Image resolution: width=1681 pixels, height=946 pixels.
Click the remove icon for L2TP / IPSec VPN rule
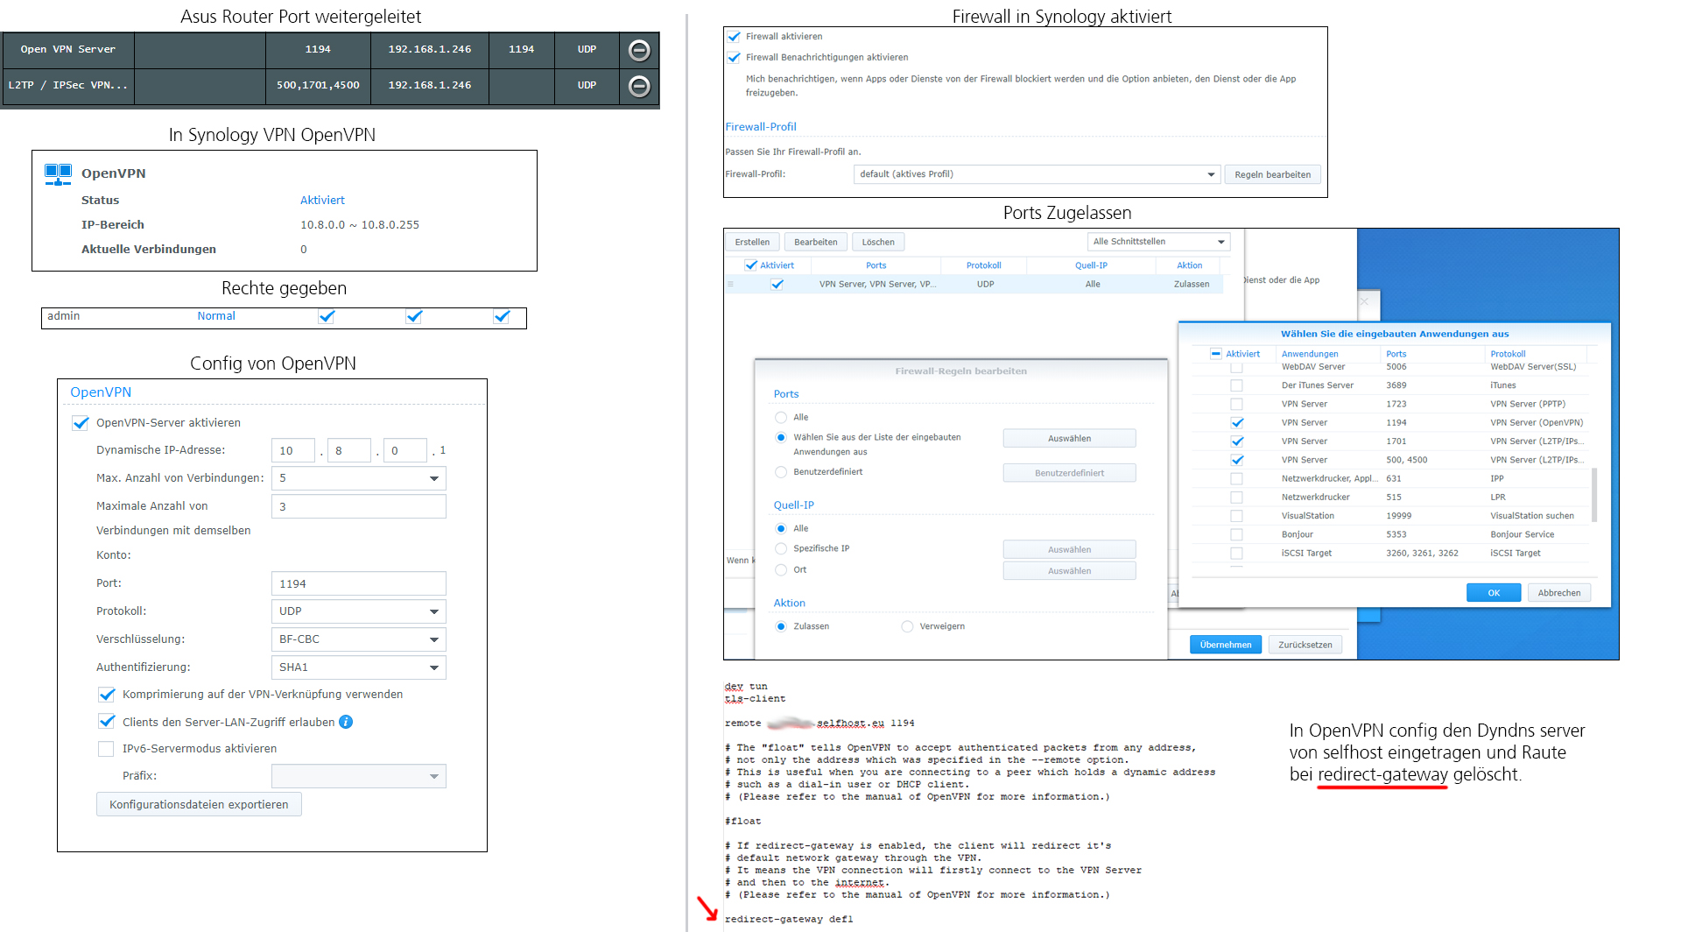[x=639, y=86]
